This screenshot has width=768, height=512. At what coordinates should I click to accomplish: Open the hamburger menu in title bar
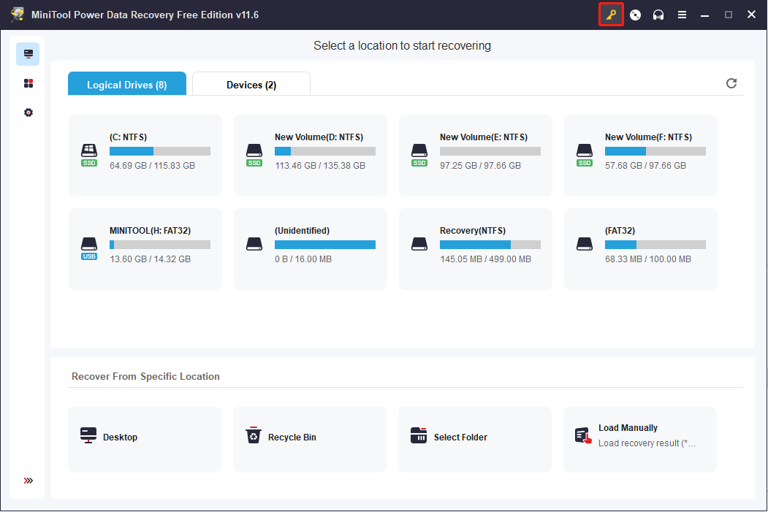(682, 15)
